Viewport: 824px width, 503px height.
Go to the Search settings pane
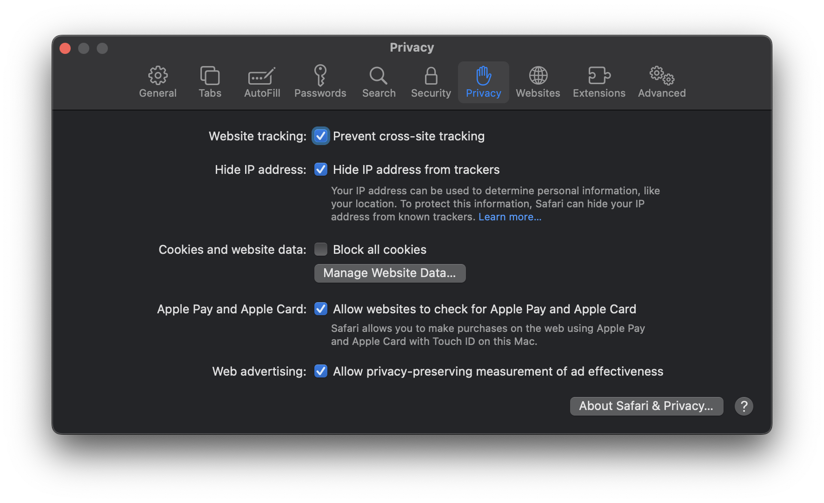pos(379,82)
